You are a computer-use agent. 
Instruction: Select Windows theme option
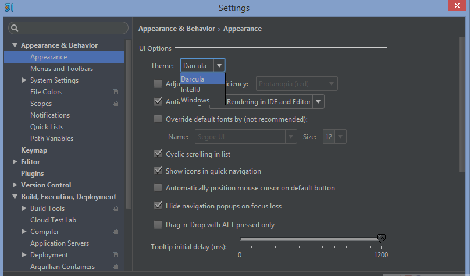202,100
